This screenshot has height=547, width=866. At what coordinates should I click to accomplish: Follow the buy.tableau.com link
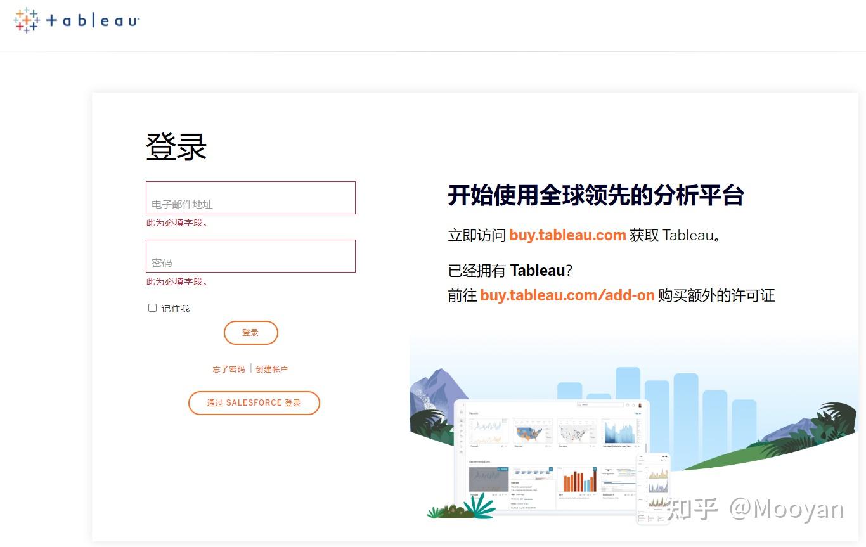[x=567, y=235]
